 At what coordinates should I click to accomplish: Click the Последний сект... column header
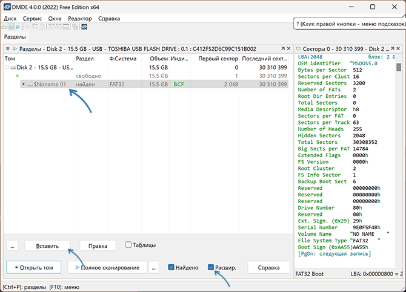coord(264,59)
